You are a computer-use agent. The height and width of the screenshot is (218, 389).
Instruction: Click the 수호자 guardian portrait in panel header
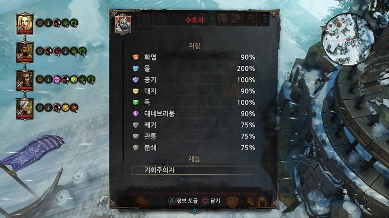pos(123,24)
